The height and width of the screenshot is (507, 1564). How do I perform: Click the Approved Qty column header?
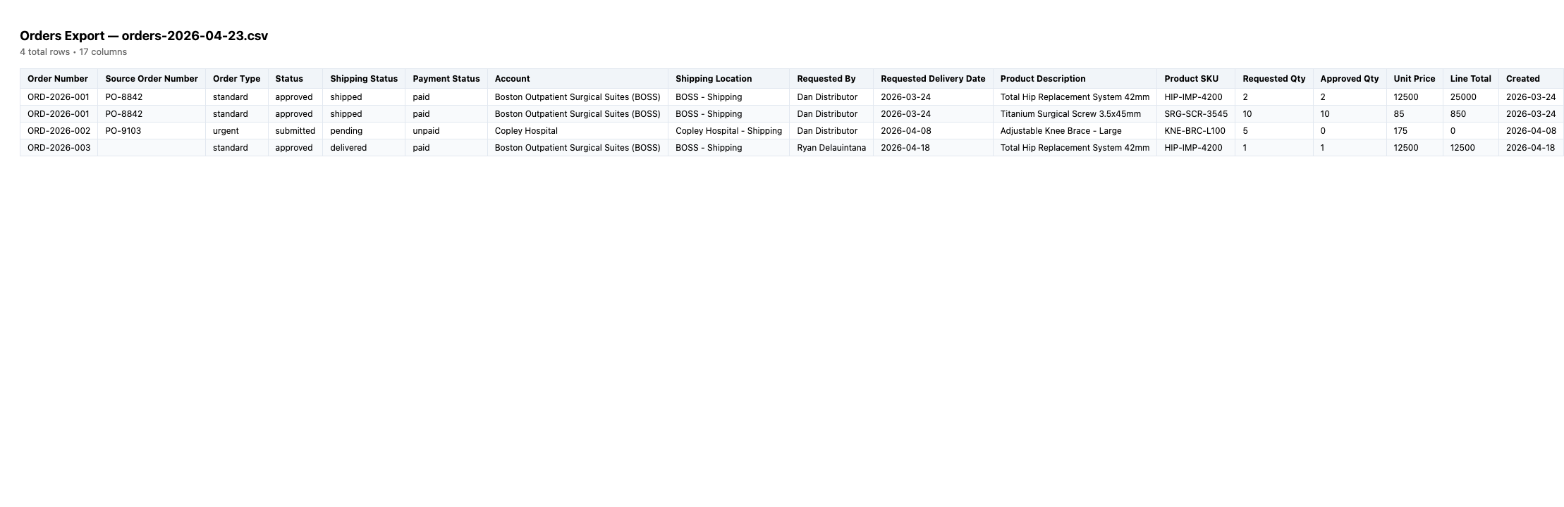[x=1350, y=79]
